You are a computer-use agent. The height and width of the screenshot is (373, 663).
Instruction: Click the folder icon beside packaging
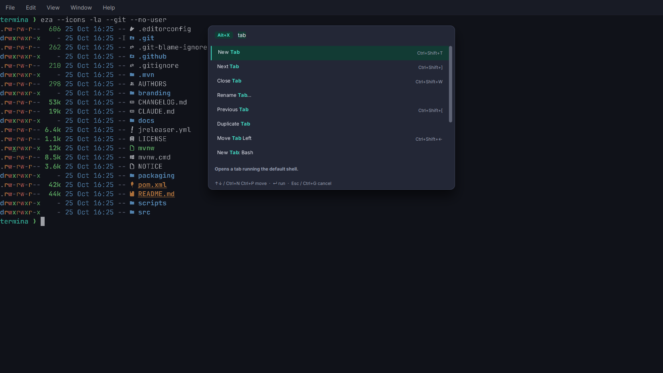click(132, 175)
